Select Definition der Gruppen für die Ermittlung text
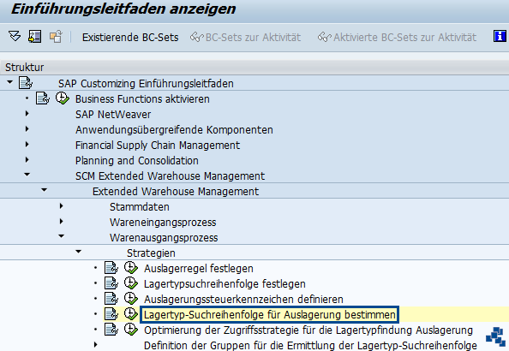509x351 pixels. (x=310, y=345)
